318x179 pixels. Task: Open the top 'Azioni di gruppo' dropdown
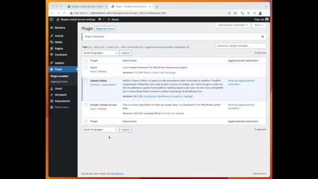[100, 53]
